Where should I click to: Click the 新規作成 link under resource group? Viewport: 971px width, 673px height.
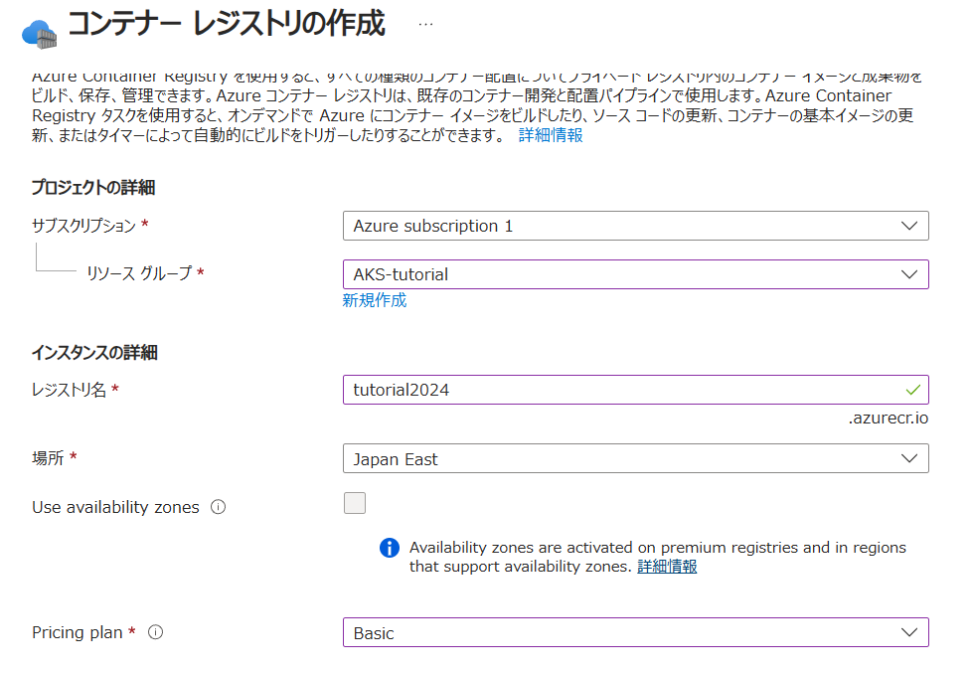(x=375, y=300)
